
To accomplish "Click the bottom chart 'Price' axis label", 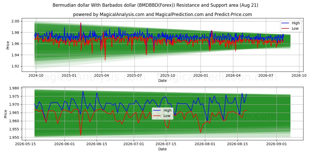I will 6,114.
